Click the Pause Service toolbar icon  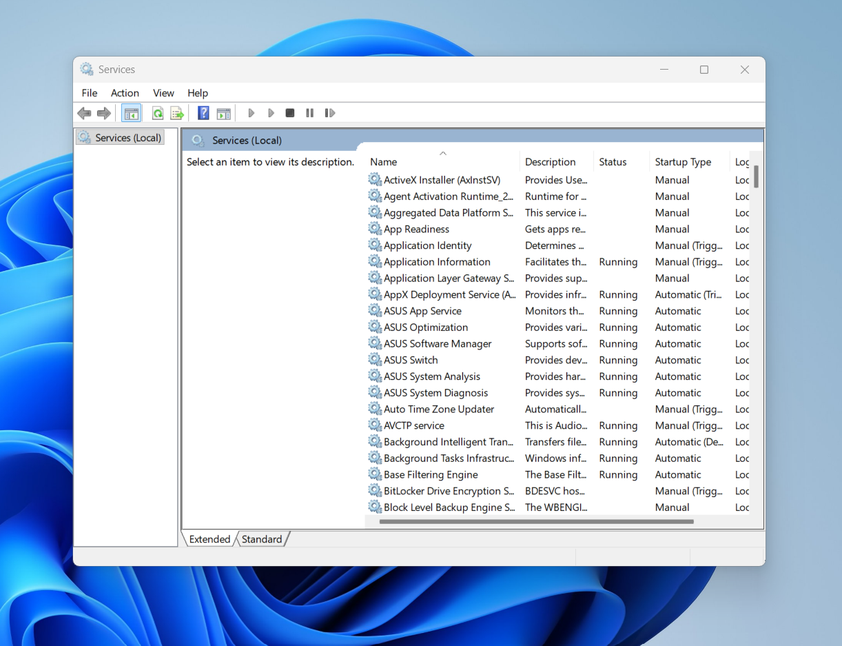(310, 113)
